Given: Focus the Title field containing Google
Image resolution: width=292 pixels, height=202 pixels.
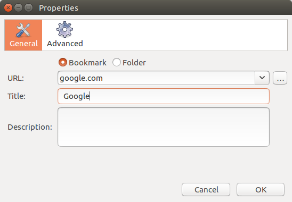Looking at the screenshot, I should (164, 96).
